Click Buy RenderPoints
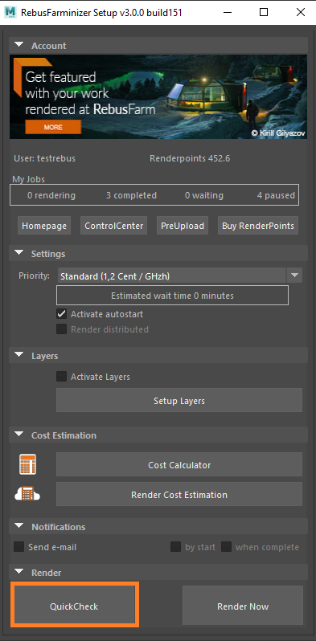The width and height of the screenshot is (316, 641). [258, 226]
